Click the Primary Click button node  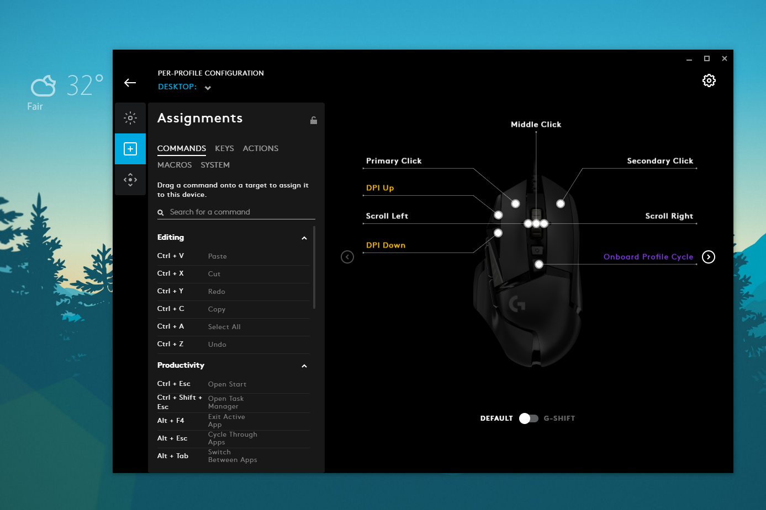tap(515, 203)
